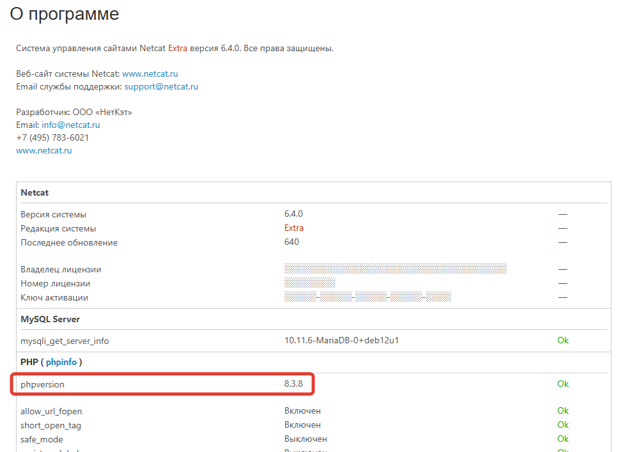Open the www.netcat.ru link below the phone number
The height and width of the screenshot is (452, 639).
(x=43, y=151)
